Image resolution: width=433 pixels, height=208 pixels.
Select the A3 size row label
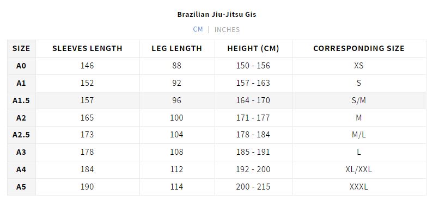(x=21, y=153)
